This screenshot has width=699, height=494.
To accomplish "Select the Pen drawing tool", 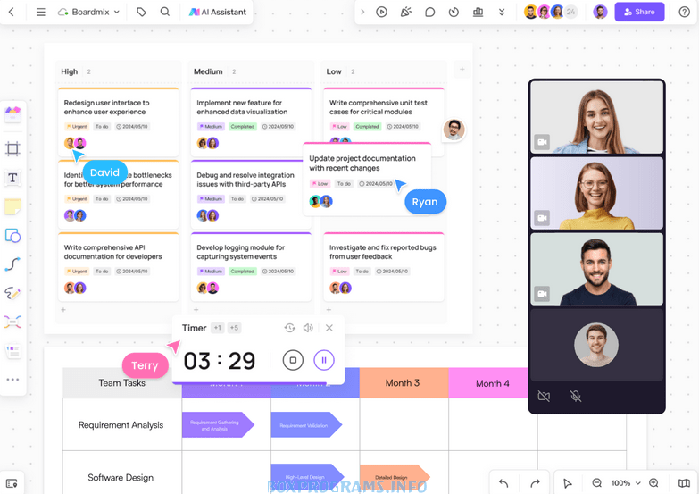I will [x=12, y=293].
